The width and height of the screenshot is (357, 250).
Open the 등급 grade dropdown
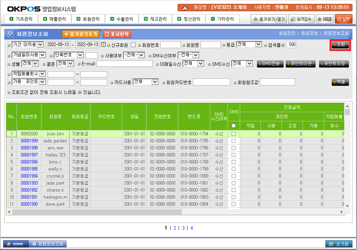249,44
